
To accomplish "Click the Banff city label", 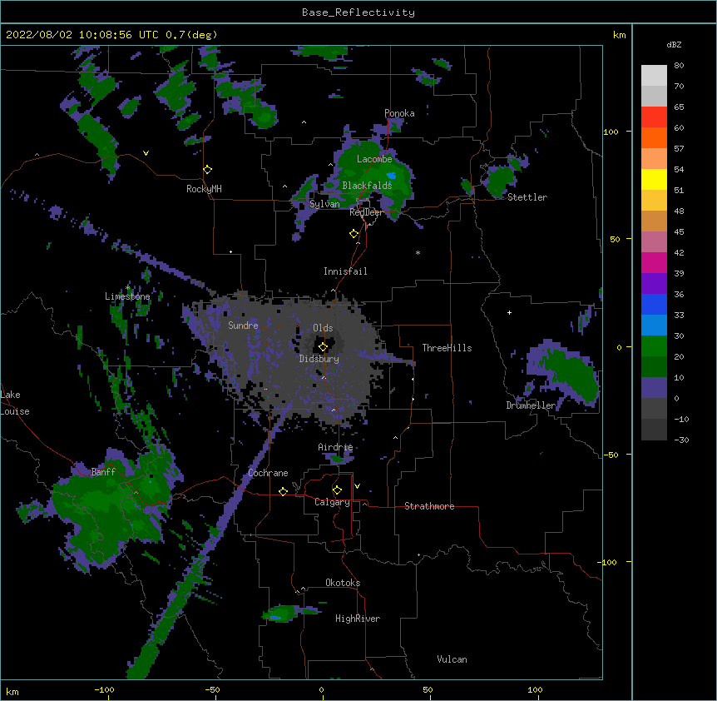I will (x=103, y=472).
